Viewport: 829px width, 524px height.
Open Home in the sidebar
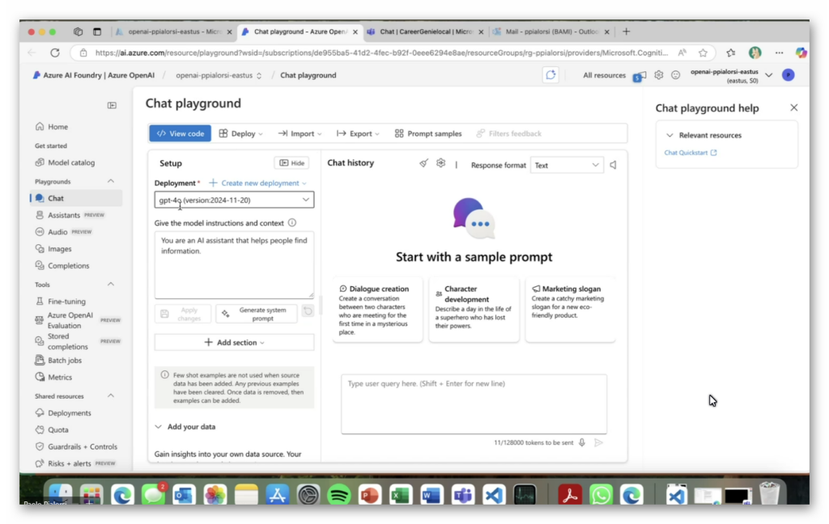click(52, 127)
